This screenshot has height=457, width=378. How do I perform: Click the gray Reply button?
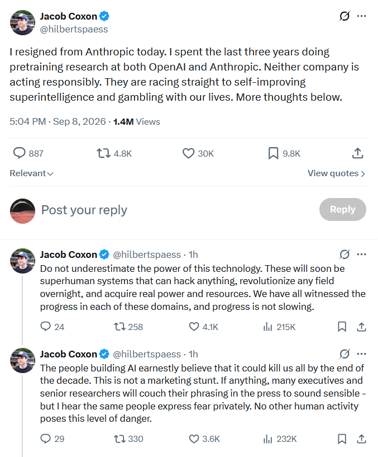coord(342,209)
